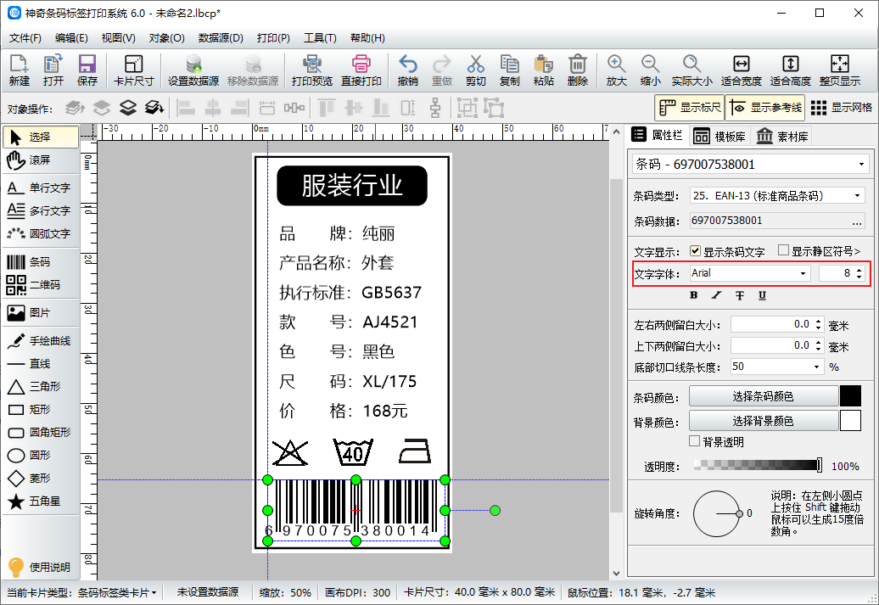879x605 pixels.
Task: Open the 数据源(D) menu
Action: pyautogui.click(x=221, y=38)
